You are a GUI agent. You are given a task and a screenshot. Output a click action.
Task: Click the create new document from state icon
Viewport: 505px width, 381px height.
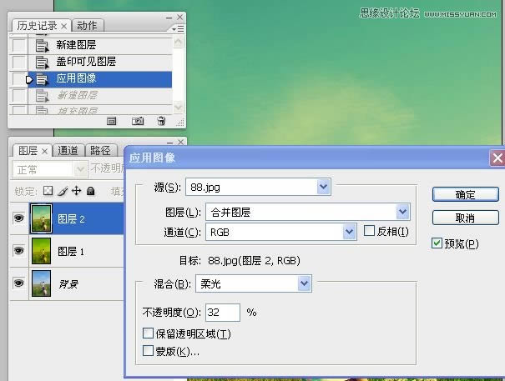tap(112, 121)
